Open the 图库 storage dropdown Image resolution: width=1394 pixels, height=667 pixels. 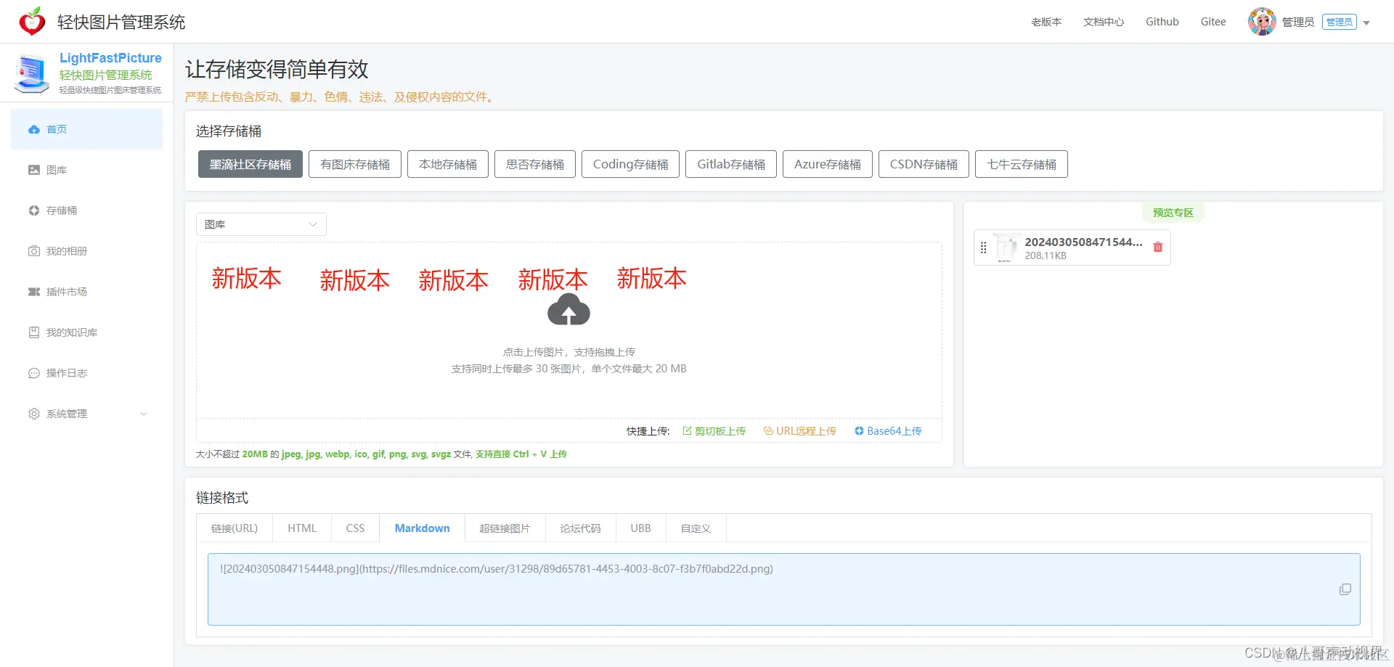click(261, 224)
